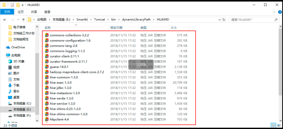Click the help question mark icon
The width and height of the screenshot is (283, 129).
(280, 12)
